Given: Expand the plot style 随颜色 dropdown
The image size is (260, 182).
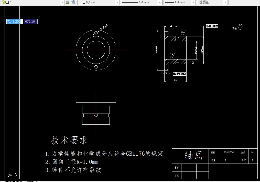Looking at the screenshot, I should [225, 2].
